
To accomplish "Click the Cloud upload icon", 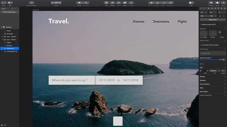I will [x=217, y=3].
